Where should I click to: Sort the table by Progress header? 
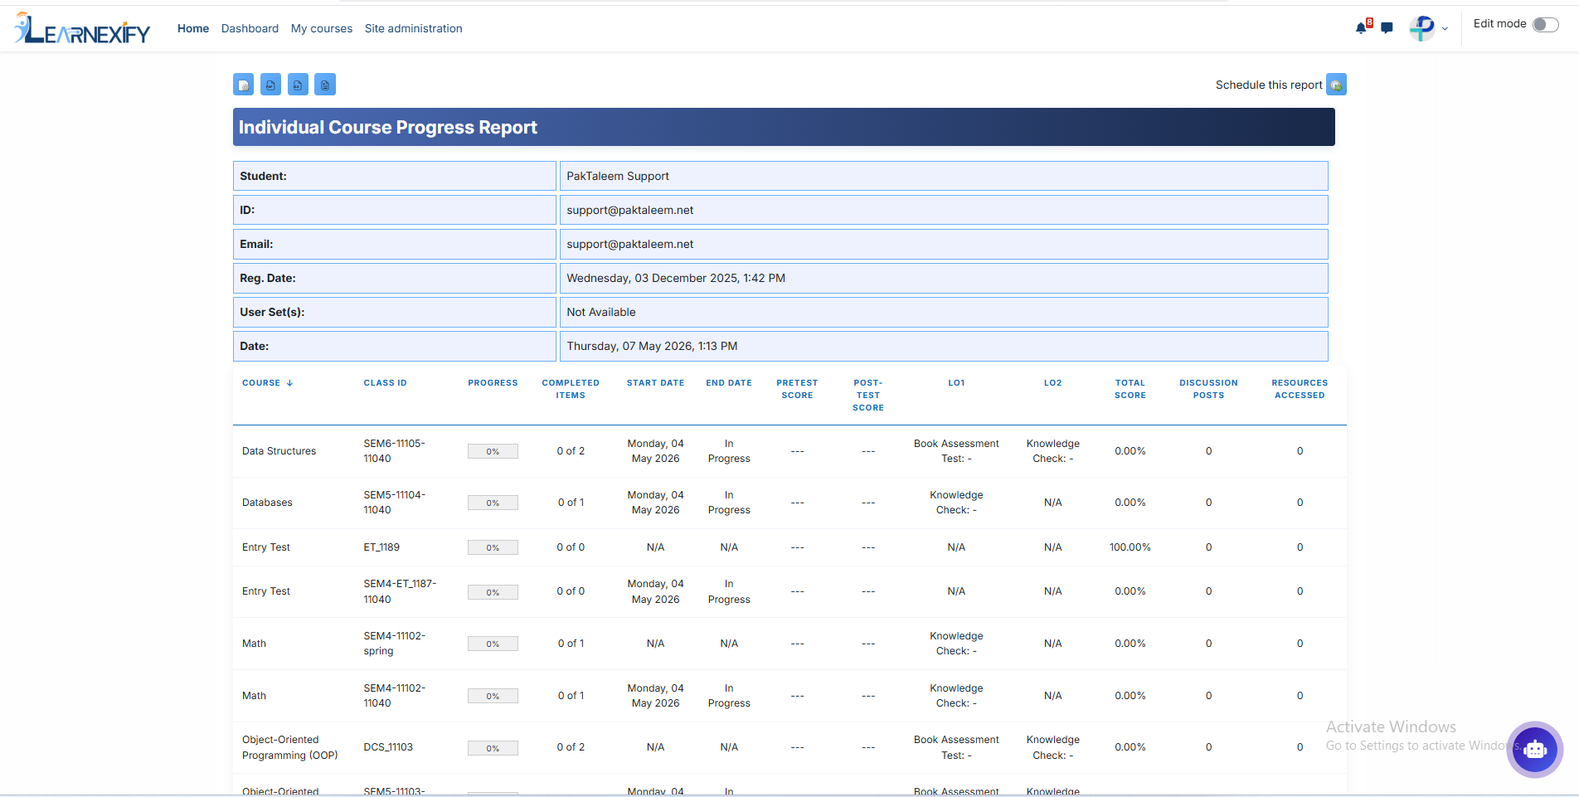click(493, 383)
